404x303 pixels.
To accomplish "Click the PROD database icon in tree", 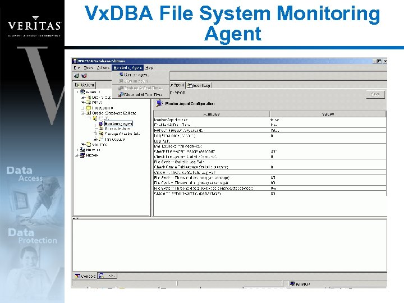I will click(x=95, y=118).
